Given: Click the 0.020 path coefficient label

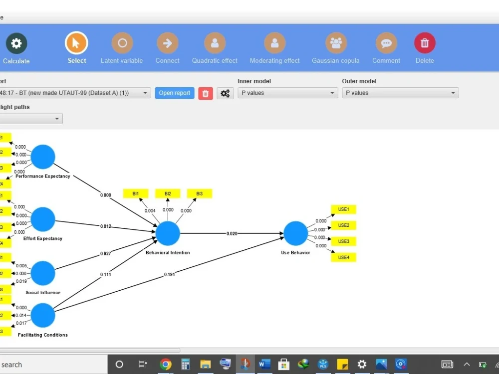Looking at the screenshot, I should (x=232, y=233).
